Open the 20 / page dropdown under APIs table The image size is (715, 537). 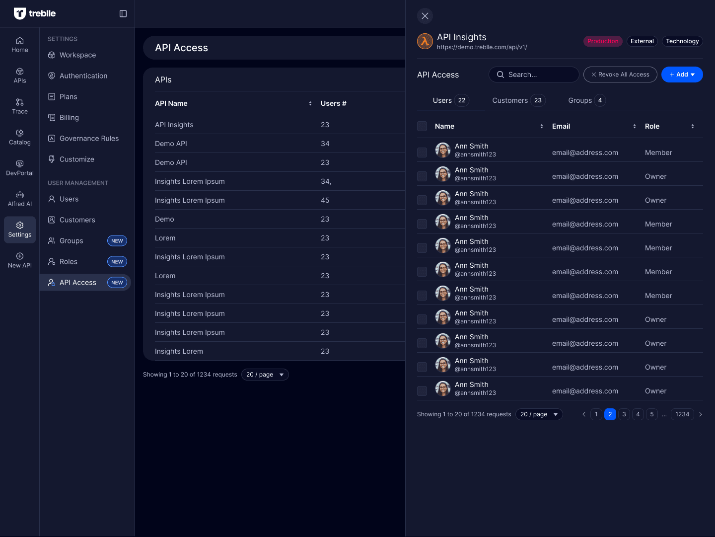tap(265, 375)
